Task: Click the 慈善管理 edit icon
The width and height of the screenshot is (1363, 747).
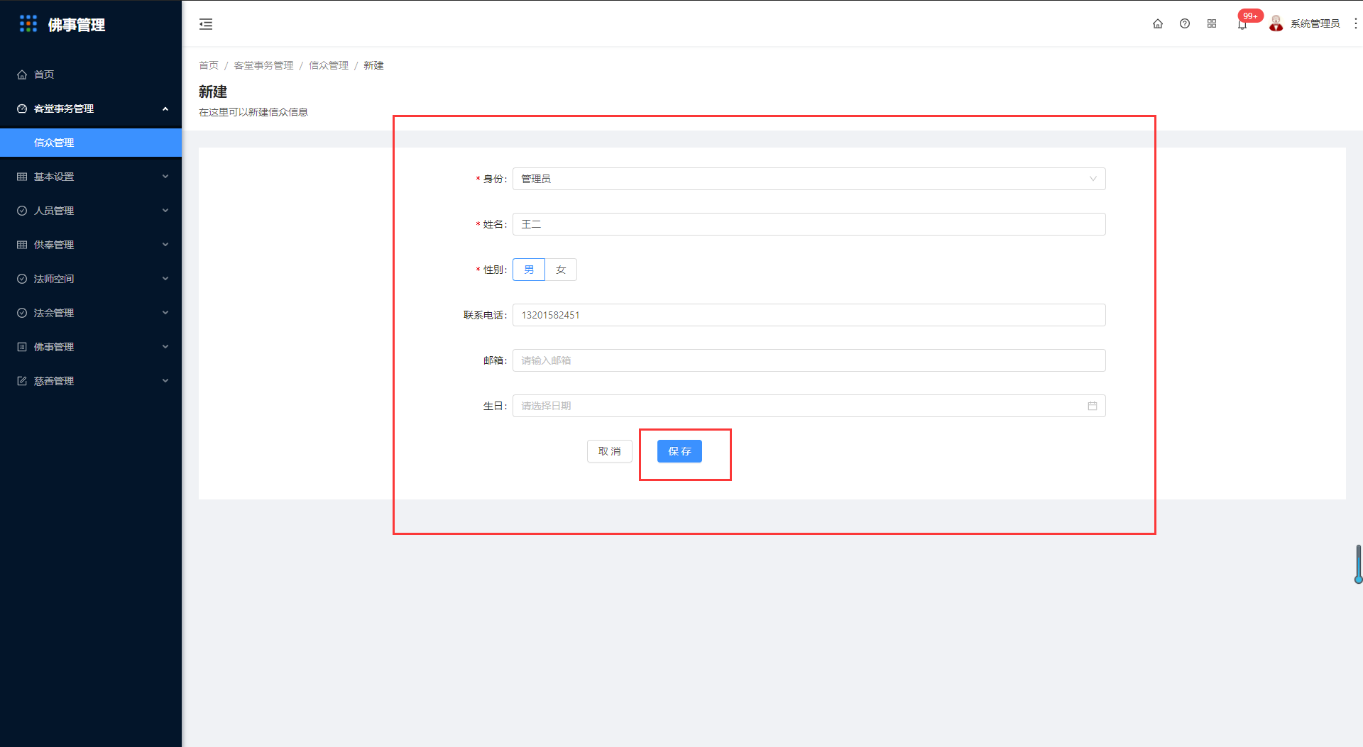Action: tap(22, 381)
